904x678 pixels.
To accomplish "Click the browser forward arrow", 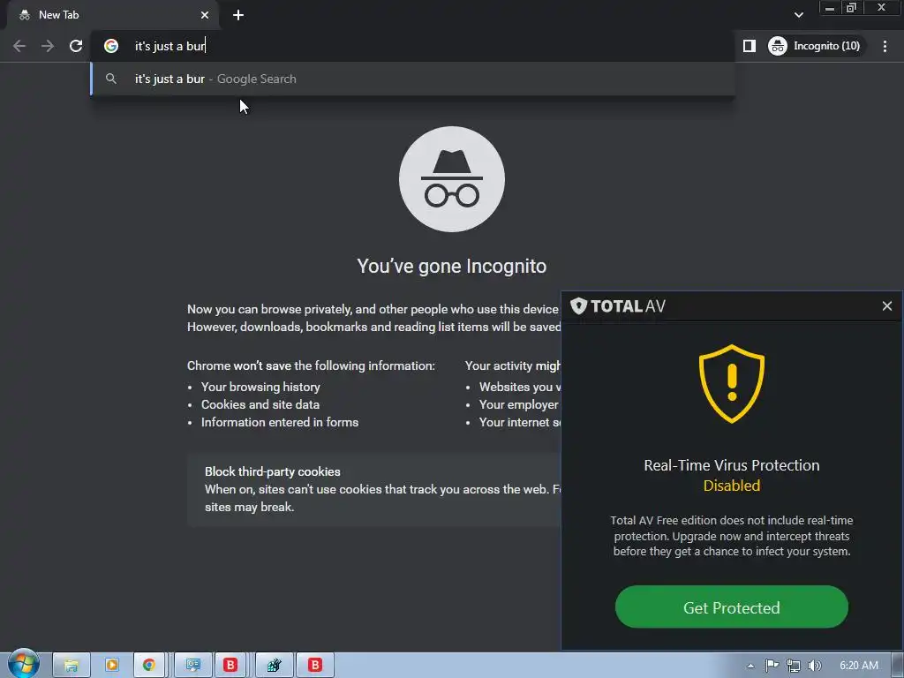I will [x=48, y=46].
